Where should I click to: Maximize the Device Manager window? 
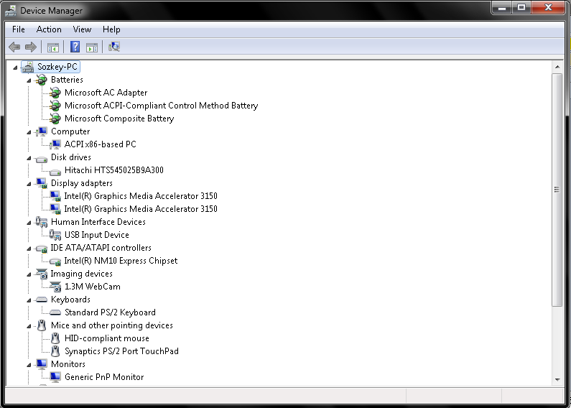click(521, 7)
